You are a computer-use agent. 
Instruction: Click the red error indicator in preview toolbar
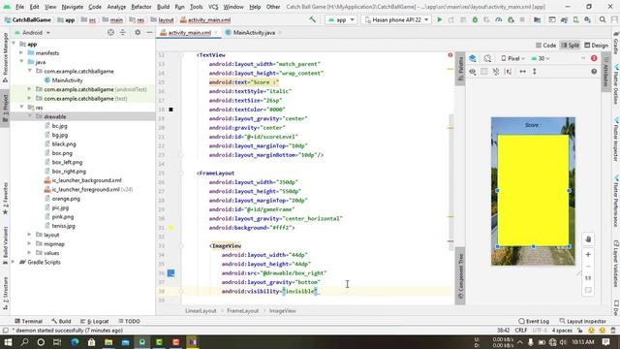pos(594,58)
